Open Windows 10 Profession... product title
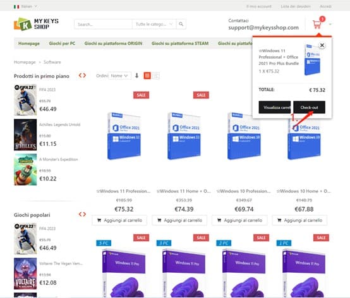Image resolution: width=350 pixels, height=298 pixels. (244, 191)
